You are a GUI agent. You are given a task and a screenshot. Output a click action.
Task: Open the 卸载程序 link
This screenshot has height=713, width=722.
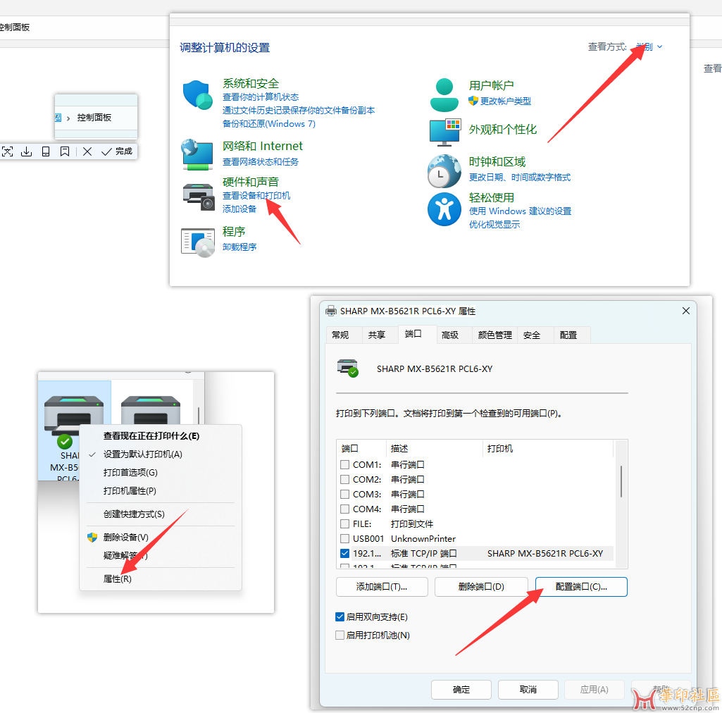(x=239, y=247)
